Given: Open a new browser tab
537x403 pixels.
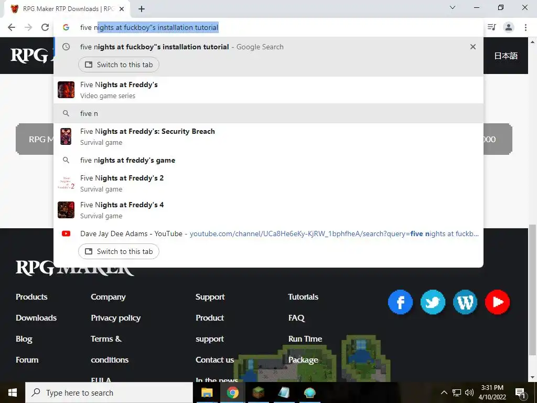Looking at the screenshot, I should tap(142, 9).
